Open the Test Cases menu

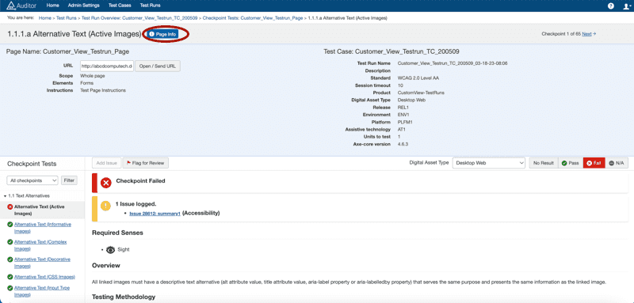pyautogui.click(x=120, y=6)
